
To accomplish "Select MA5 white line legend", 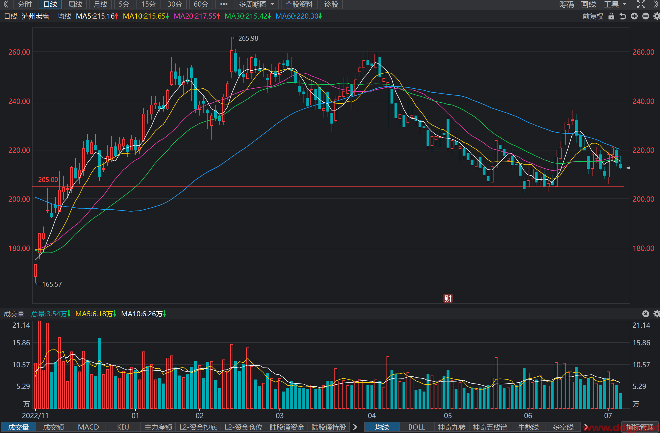I will [97, 16].
